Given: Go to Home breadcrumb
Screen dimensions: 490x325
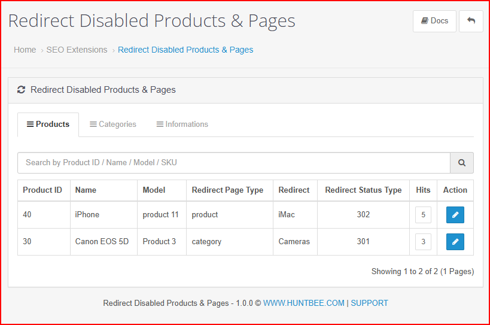Looking at the screenshot, I should 25,50.
